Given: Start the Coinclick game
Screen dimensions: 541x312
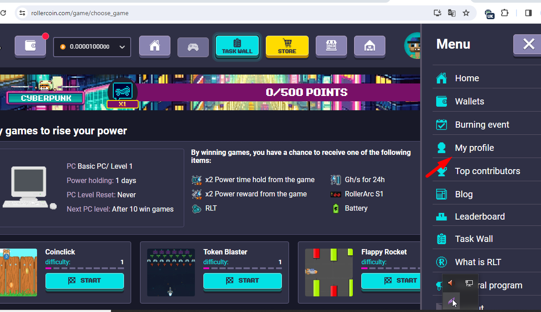Looking at the screenshot, I should [x=84, y=281].
